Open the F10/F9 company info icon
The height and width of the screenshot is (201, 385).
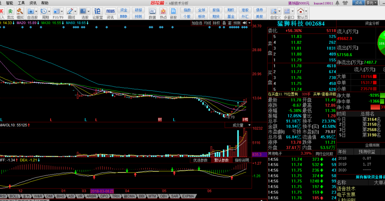tap(57, 11)
